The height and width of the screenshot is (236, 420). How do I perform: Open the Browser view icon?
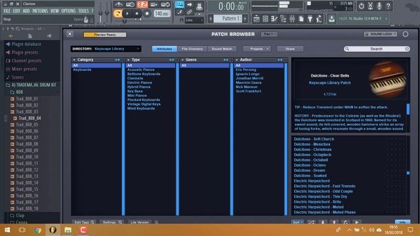point(283,19)
